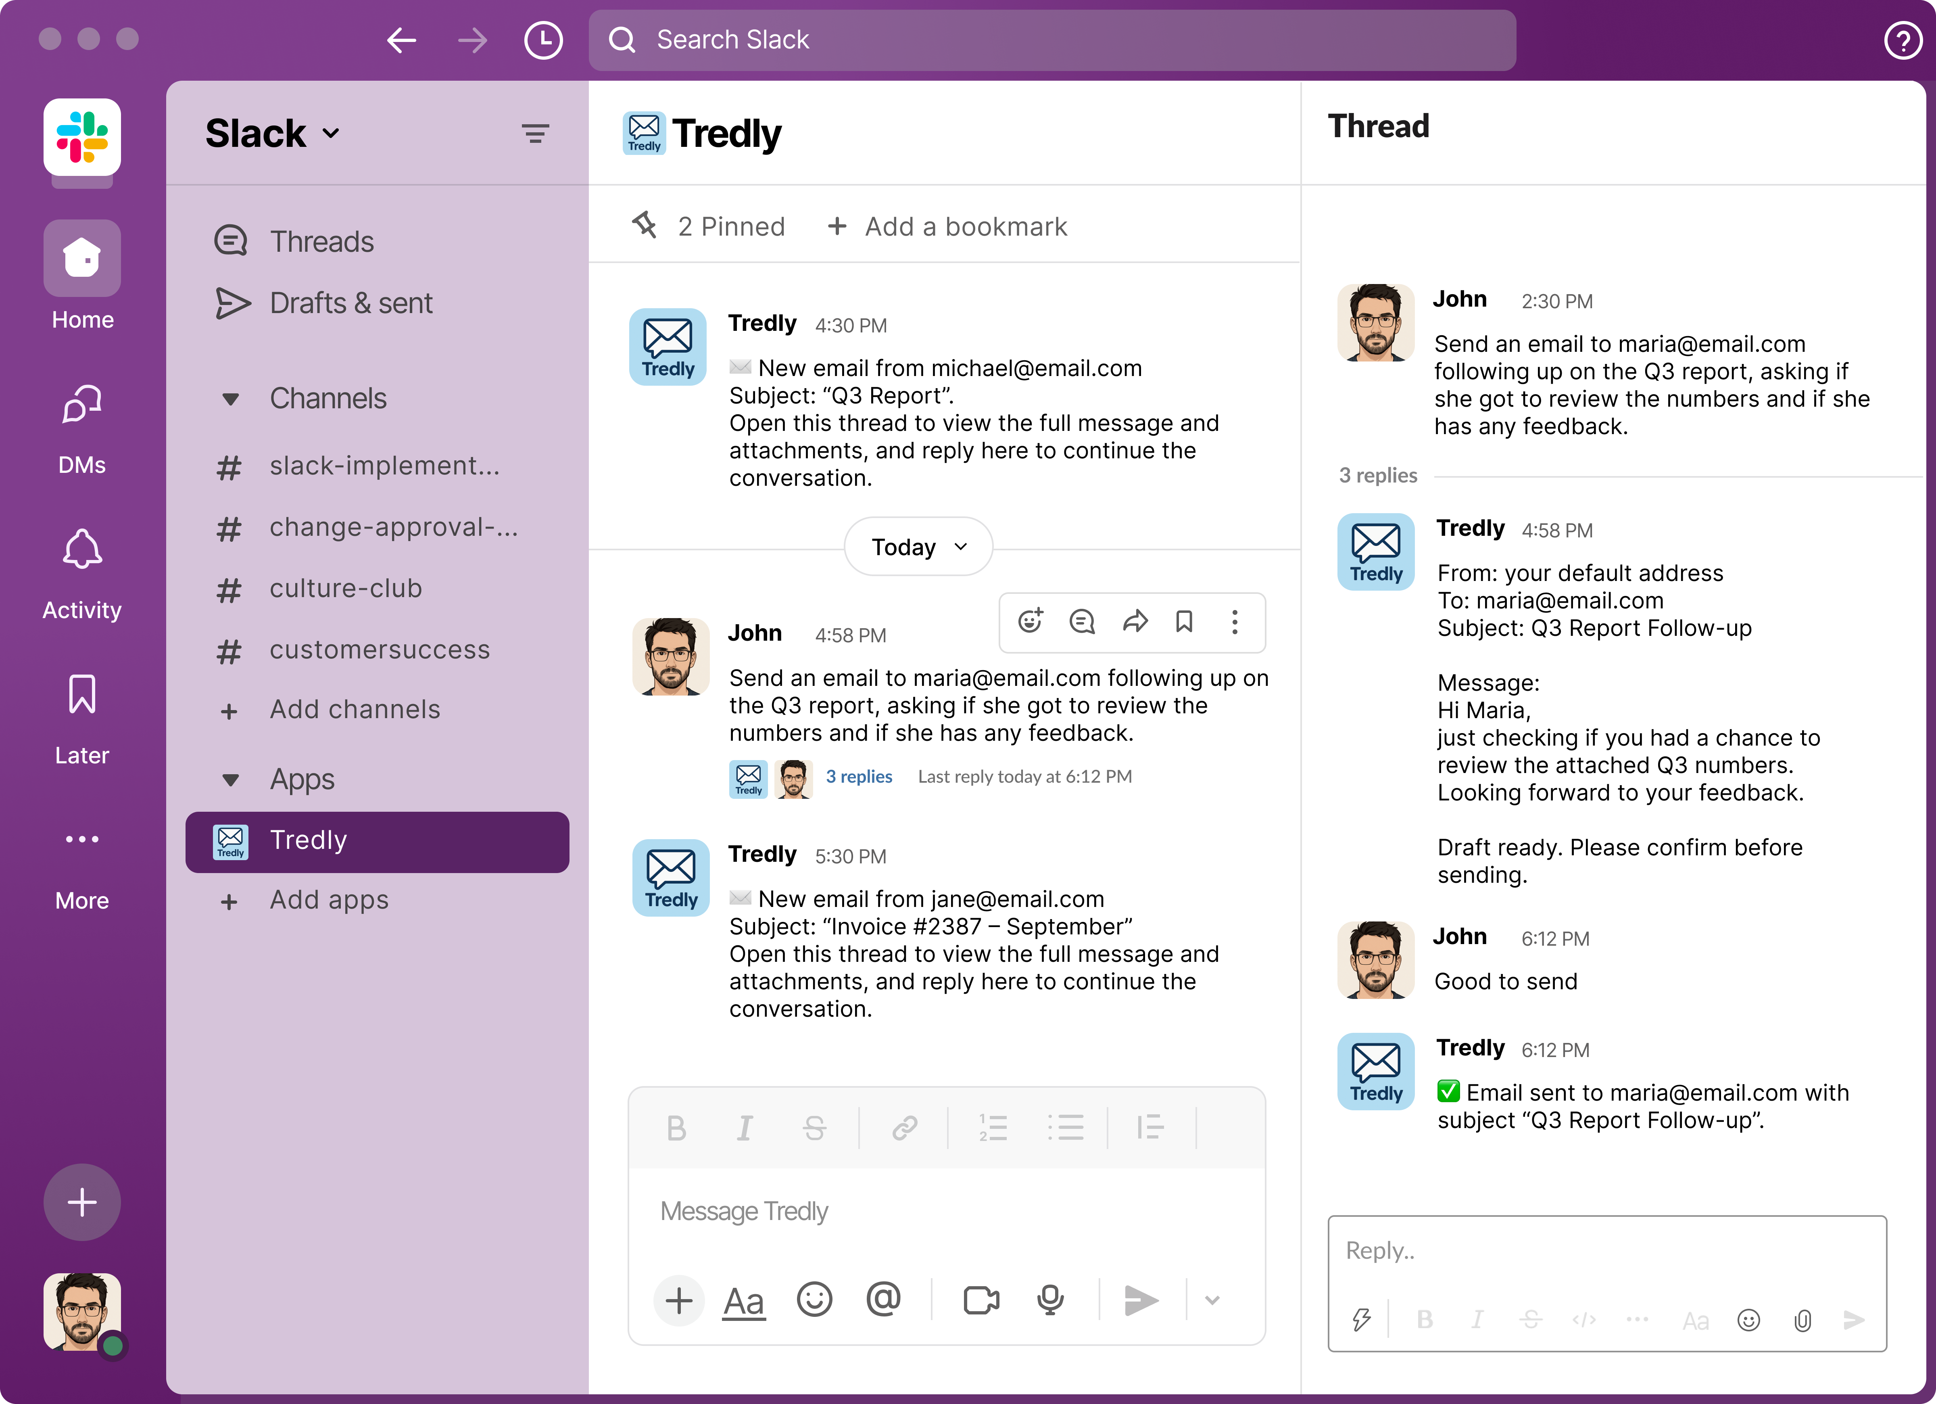Click the video clip camera icon
The image size is (1936, 1404).
(981, 1301)
